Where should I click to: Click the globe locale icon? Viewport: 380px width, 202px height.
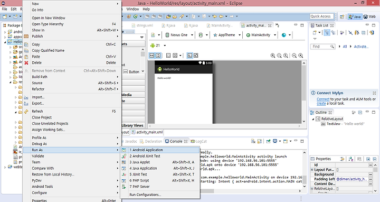(x=284, y=35)
